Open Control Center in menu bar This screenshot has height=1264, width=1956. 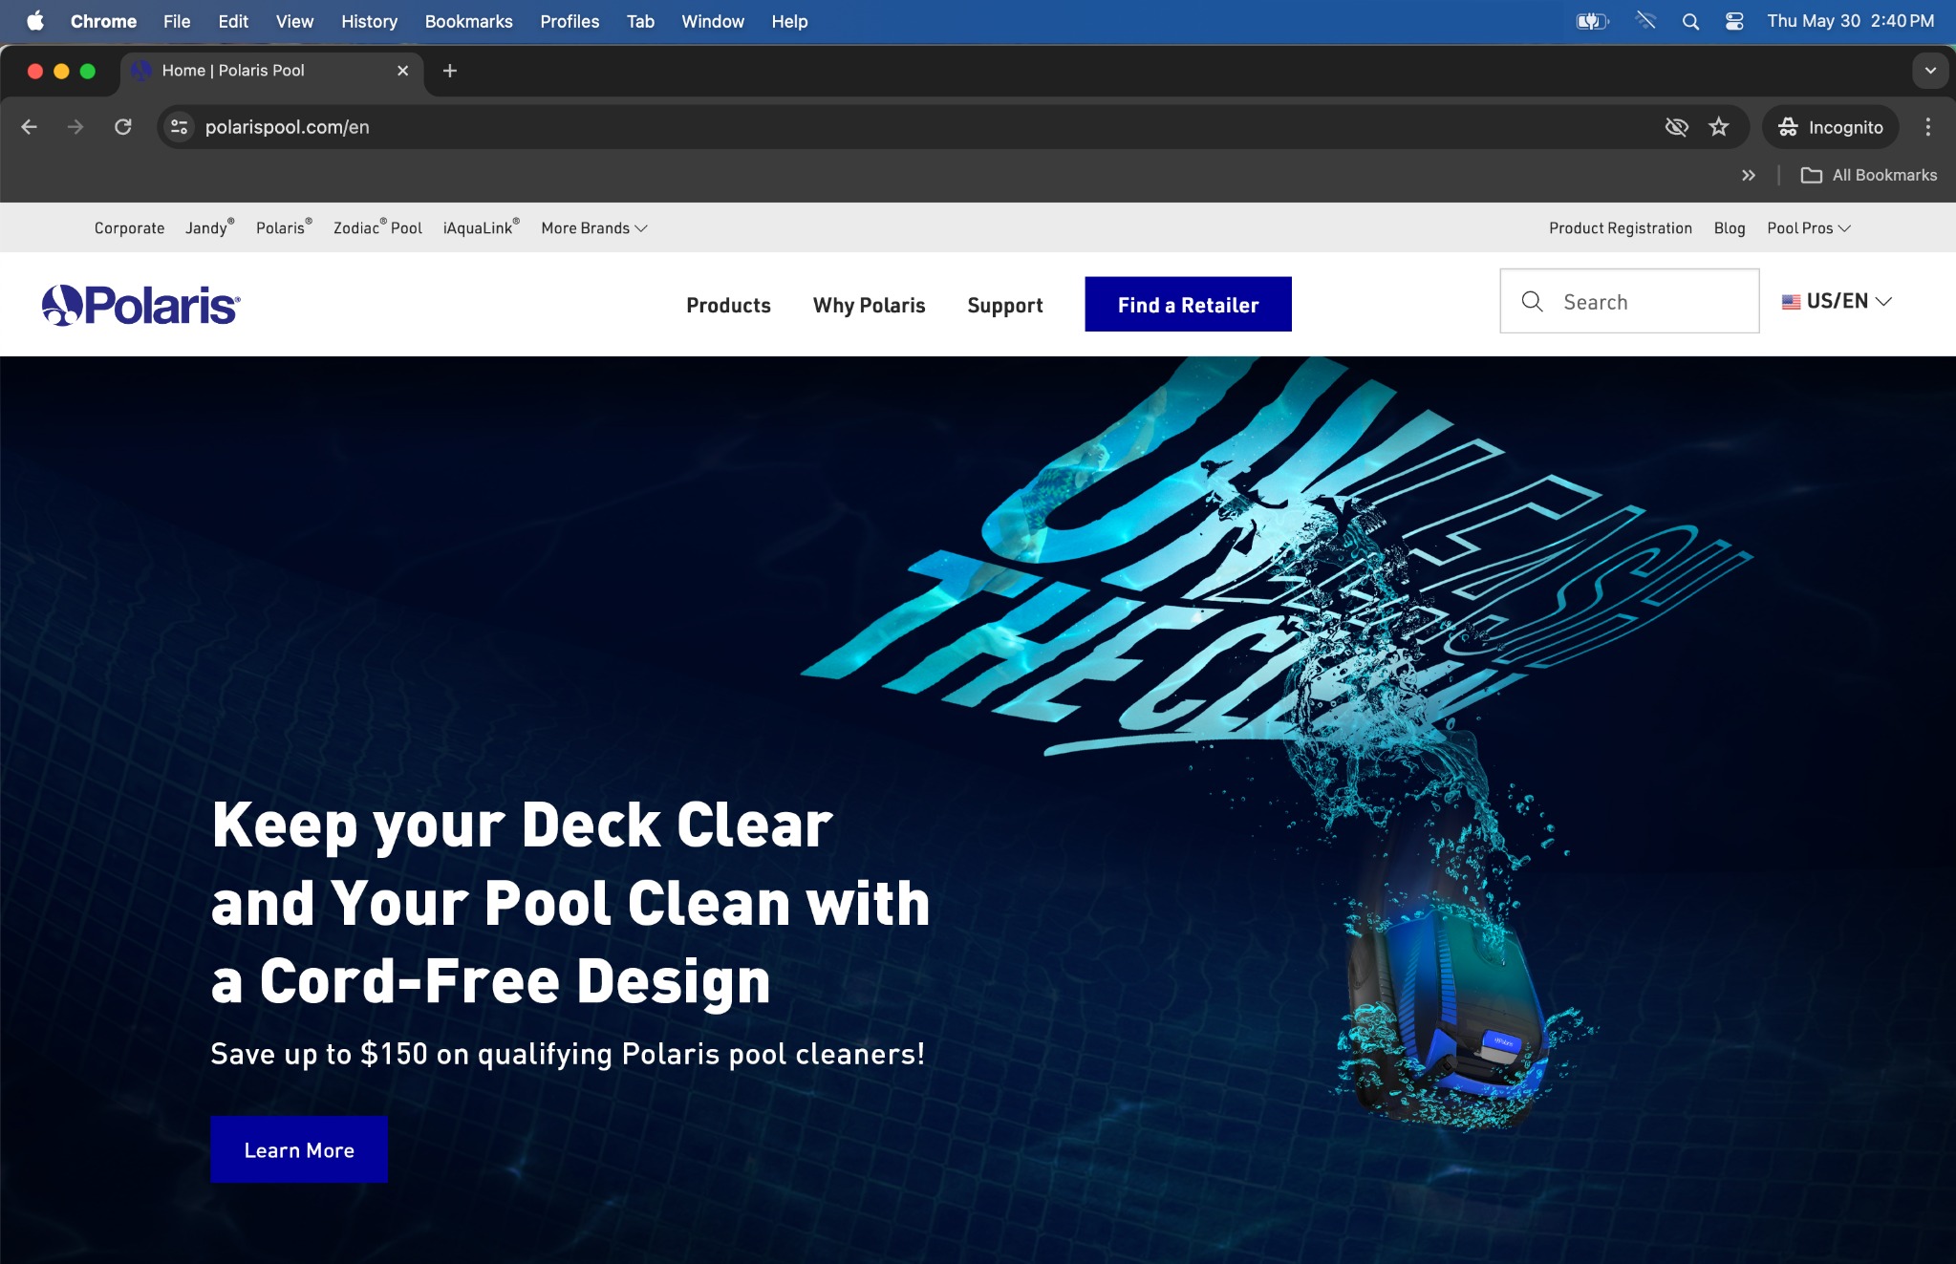click(x=1734, y=21)
